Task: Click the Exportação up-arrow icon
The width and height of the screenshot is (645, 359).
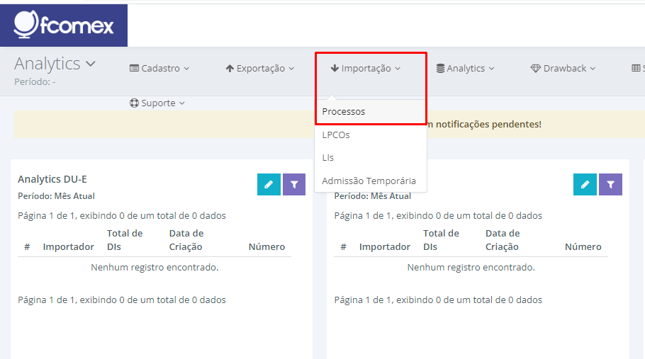Action: [x=230, y=68]
